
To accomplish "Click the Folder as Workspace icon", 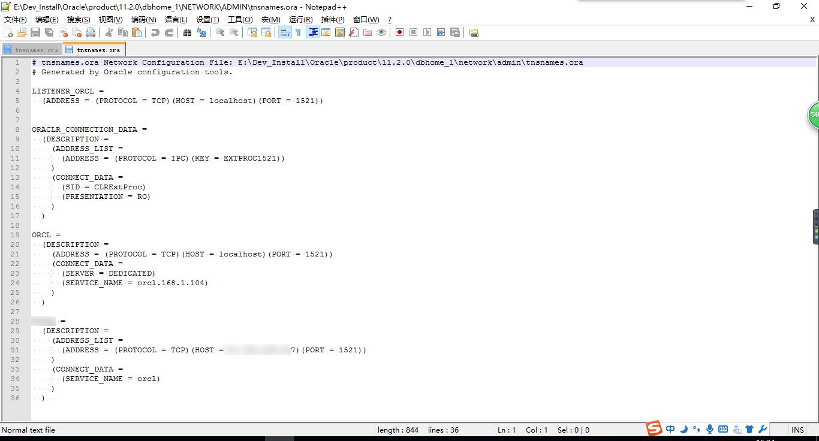I will (368, 32).
